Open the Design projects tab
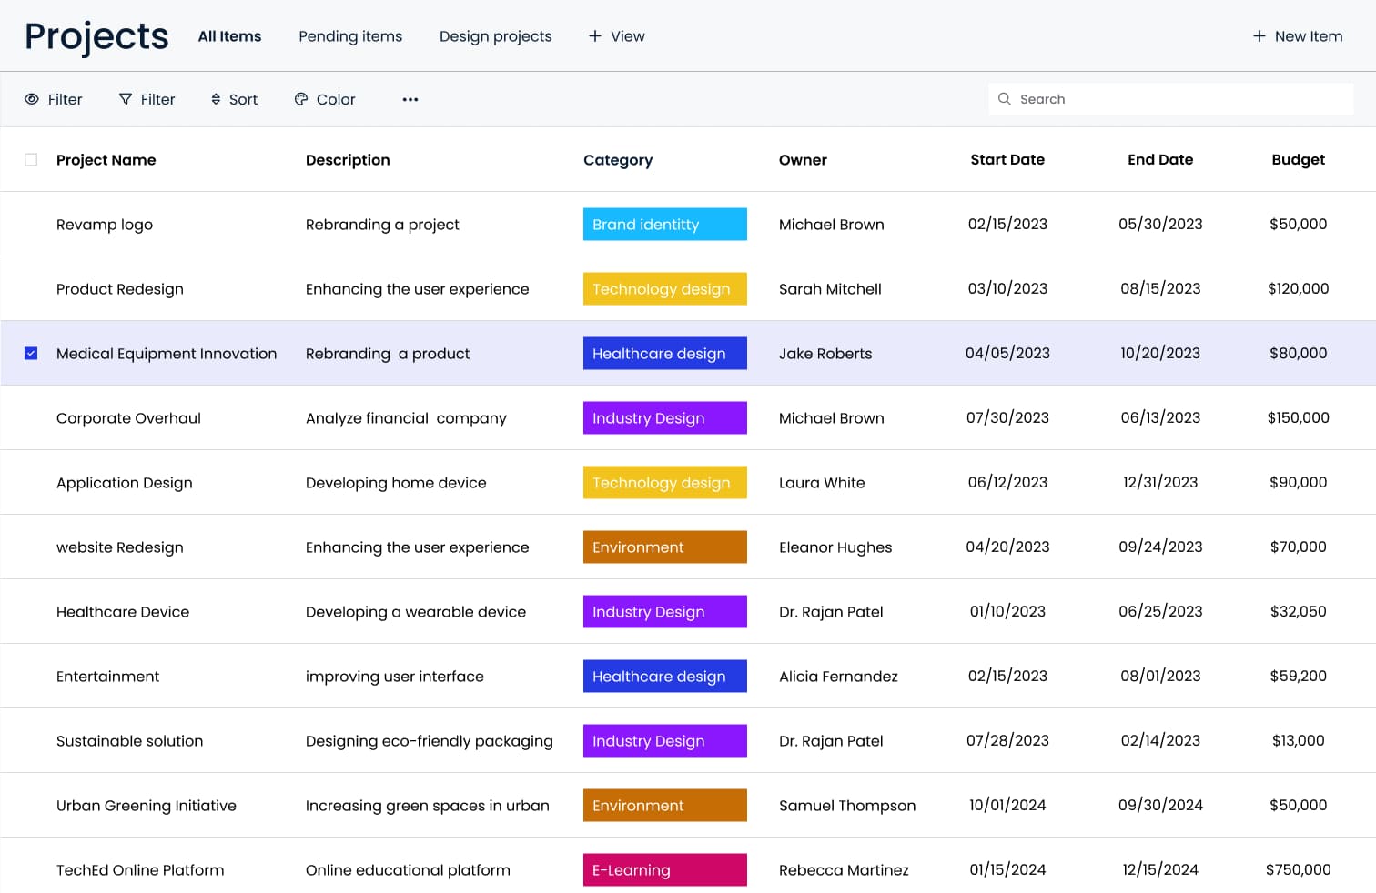 [x=495, y=36]
